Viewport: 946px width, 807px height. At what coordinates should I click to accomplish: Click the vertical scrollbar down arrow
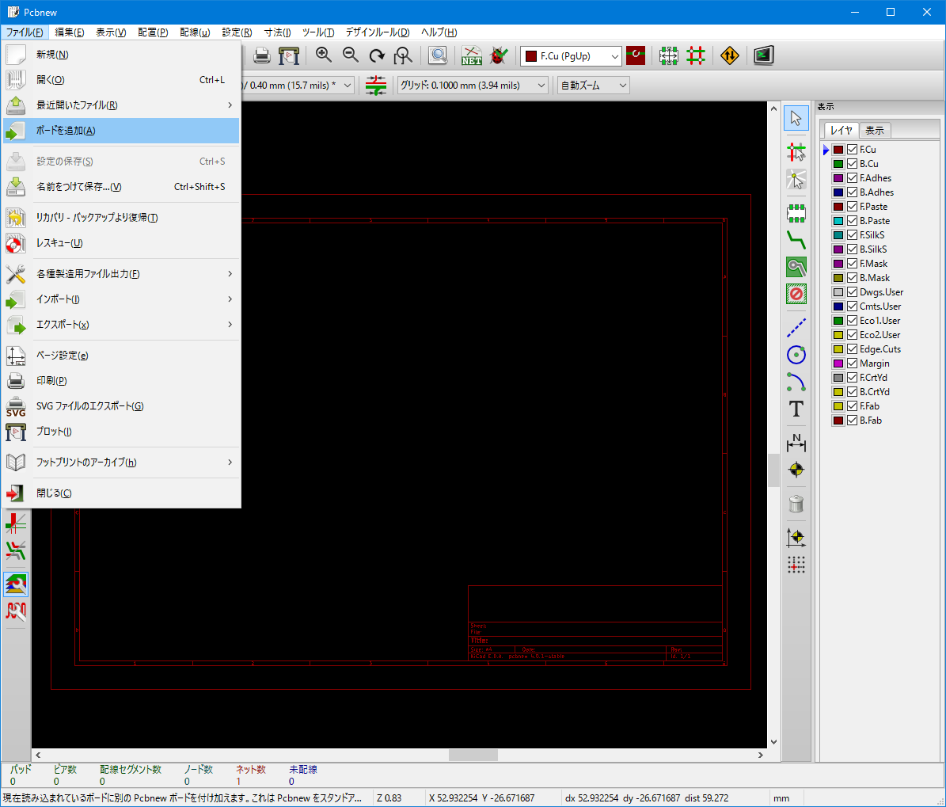[x=773, y=742]
